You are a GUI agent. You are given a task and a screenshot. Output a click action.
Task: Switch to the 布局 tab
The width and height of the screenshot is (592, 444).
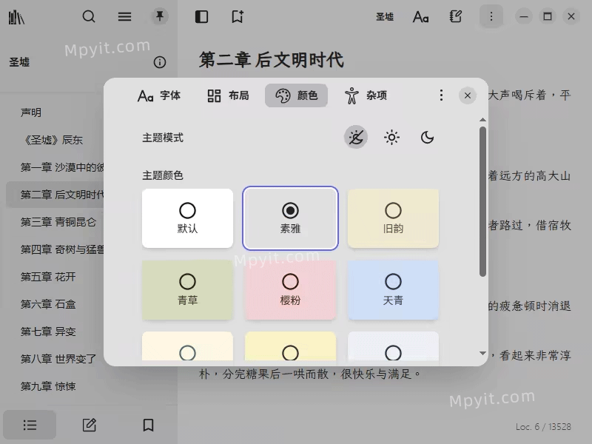pyautogui.click(x=228, y=95)
